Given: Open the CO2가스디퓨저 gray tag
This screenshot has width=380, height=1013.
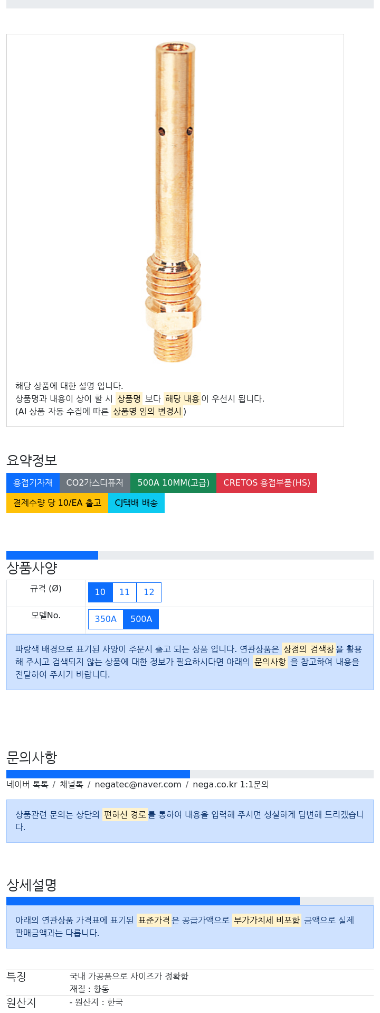Looking at the screenshot, I should pos(95,483).
